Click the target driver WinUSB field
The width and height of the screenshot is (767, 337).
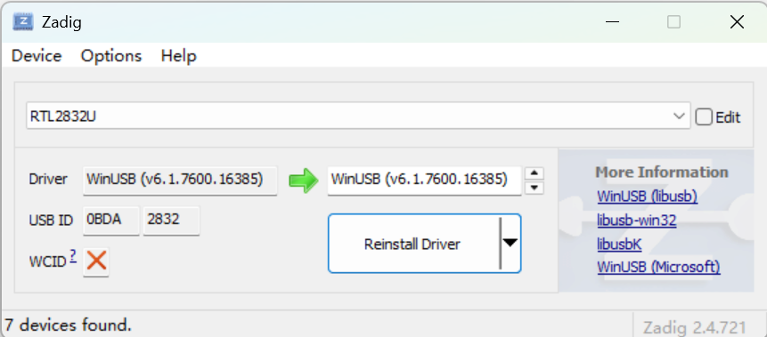(424, 181)
